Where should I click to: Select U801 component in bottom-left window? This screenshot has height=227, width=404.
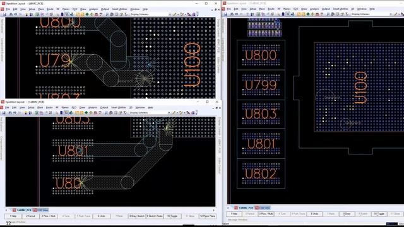click(x=73, y=151)
